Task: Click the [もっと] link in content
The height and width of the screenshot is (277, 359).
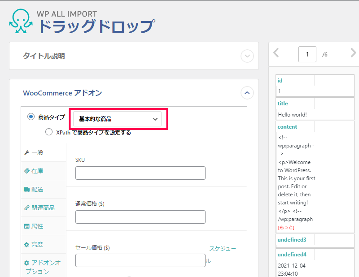Action: point(286,228)
